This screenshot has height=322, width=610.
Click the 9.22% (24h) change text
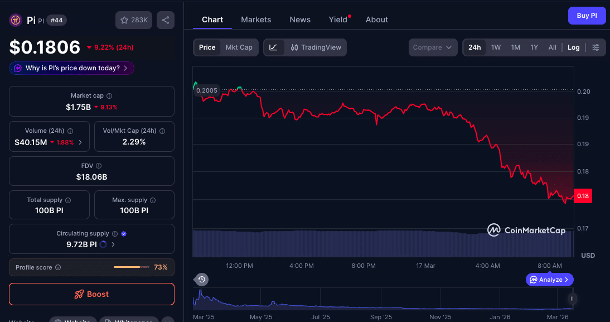coord(114,47)
